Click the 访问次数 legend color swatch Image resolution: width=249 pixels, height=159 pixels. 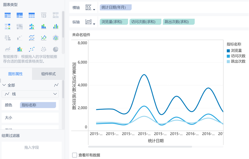(x=228, y=56)
